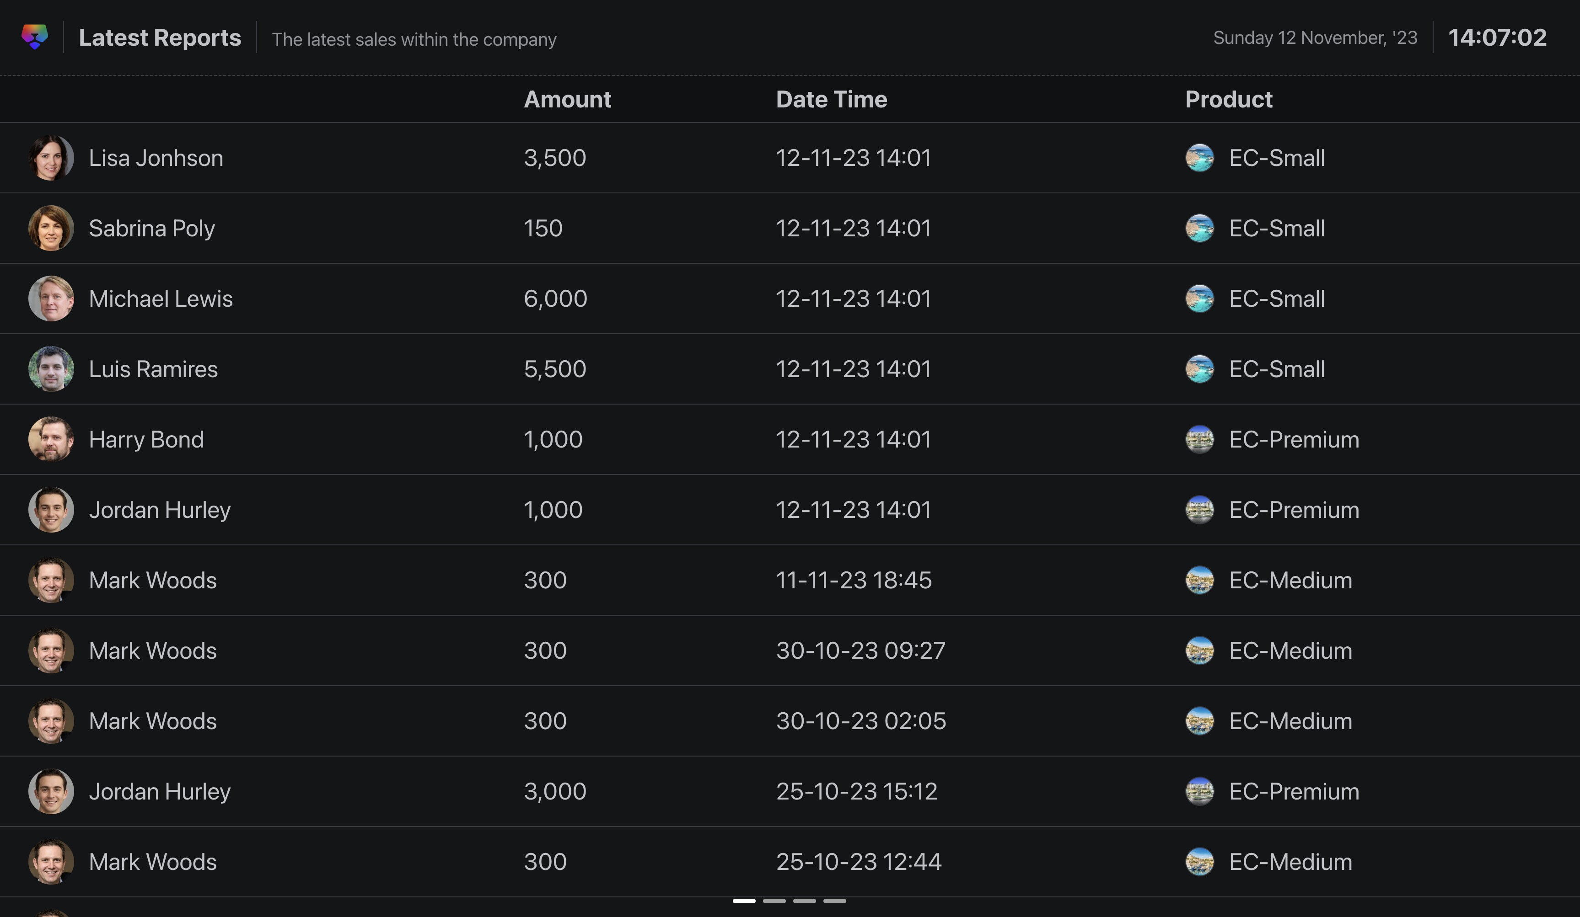Viewport: 1580px width, 917px height.
Task: Click EC-Small label in Sabrina Poly row
Action: click(1277, 228)
